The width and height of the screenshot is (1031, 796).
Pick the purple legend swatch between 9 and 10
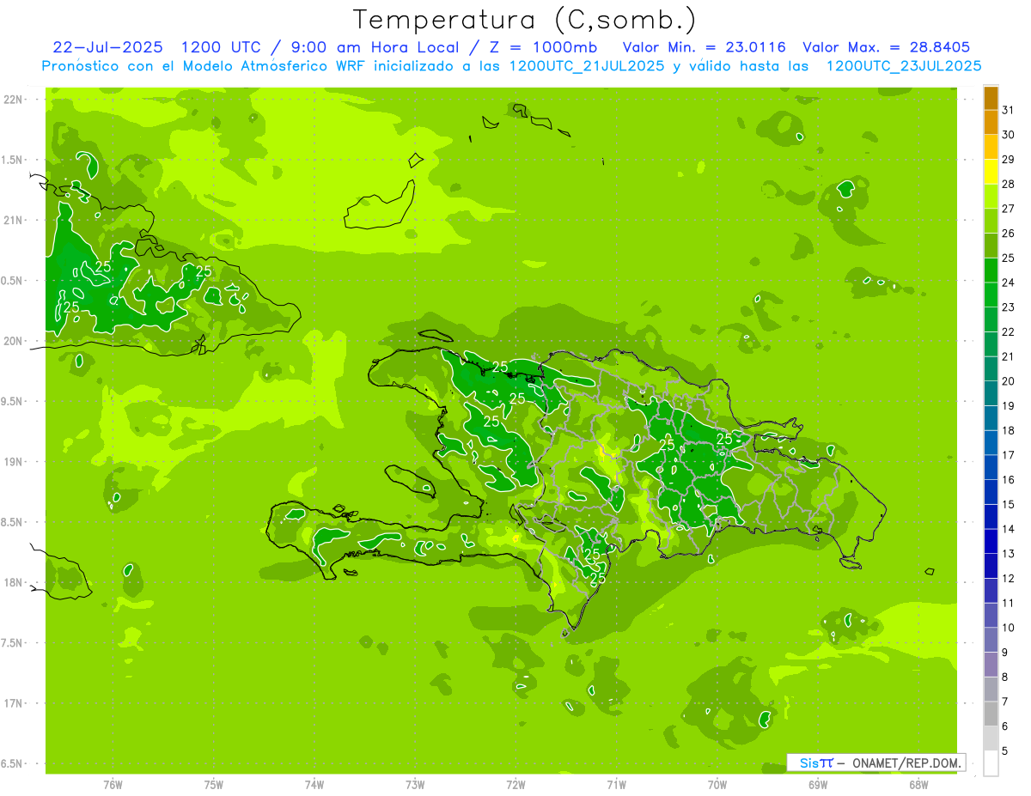[x=991, y=640]
